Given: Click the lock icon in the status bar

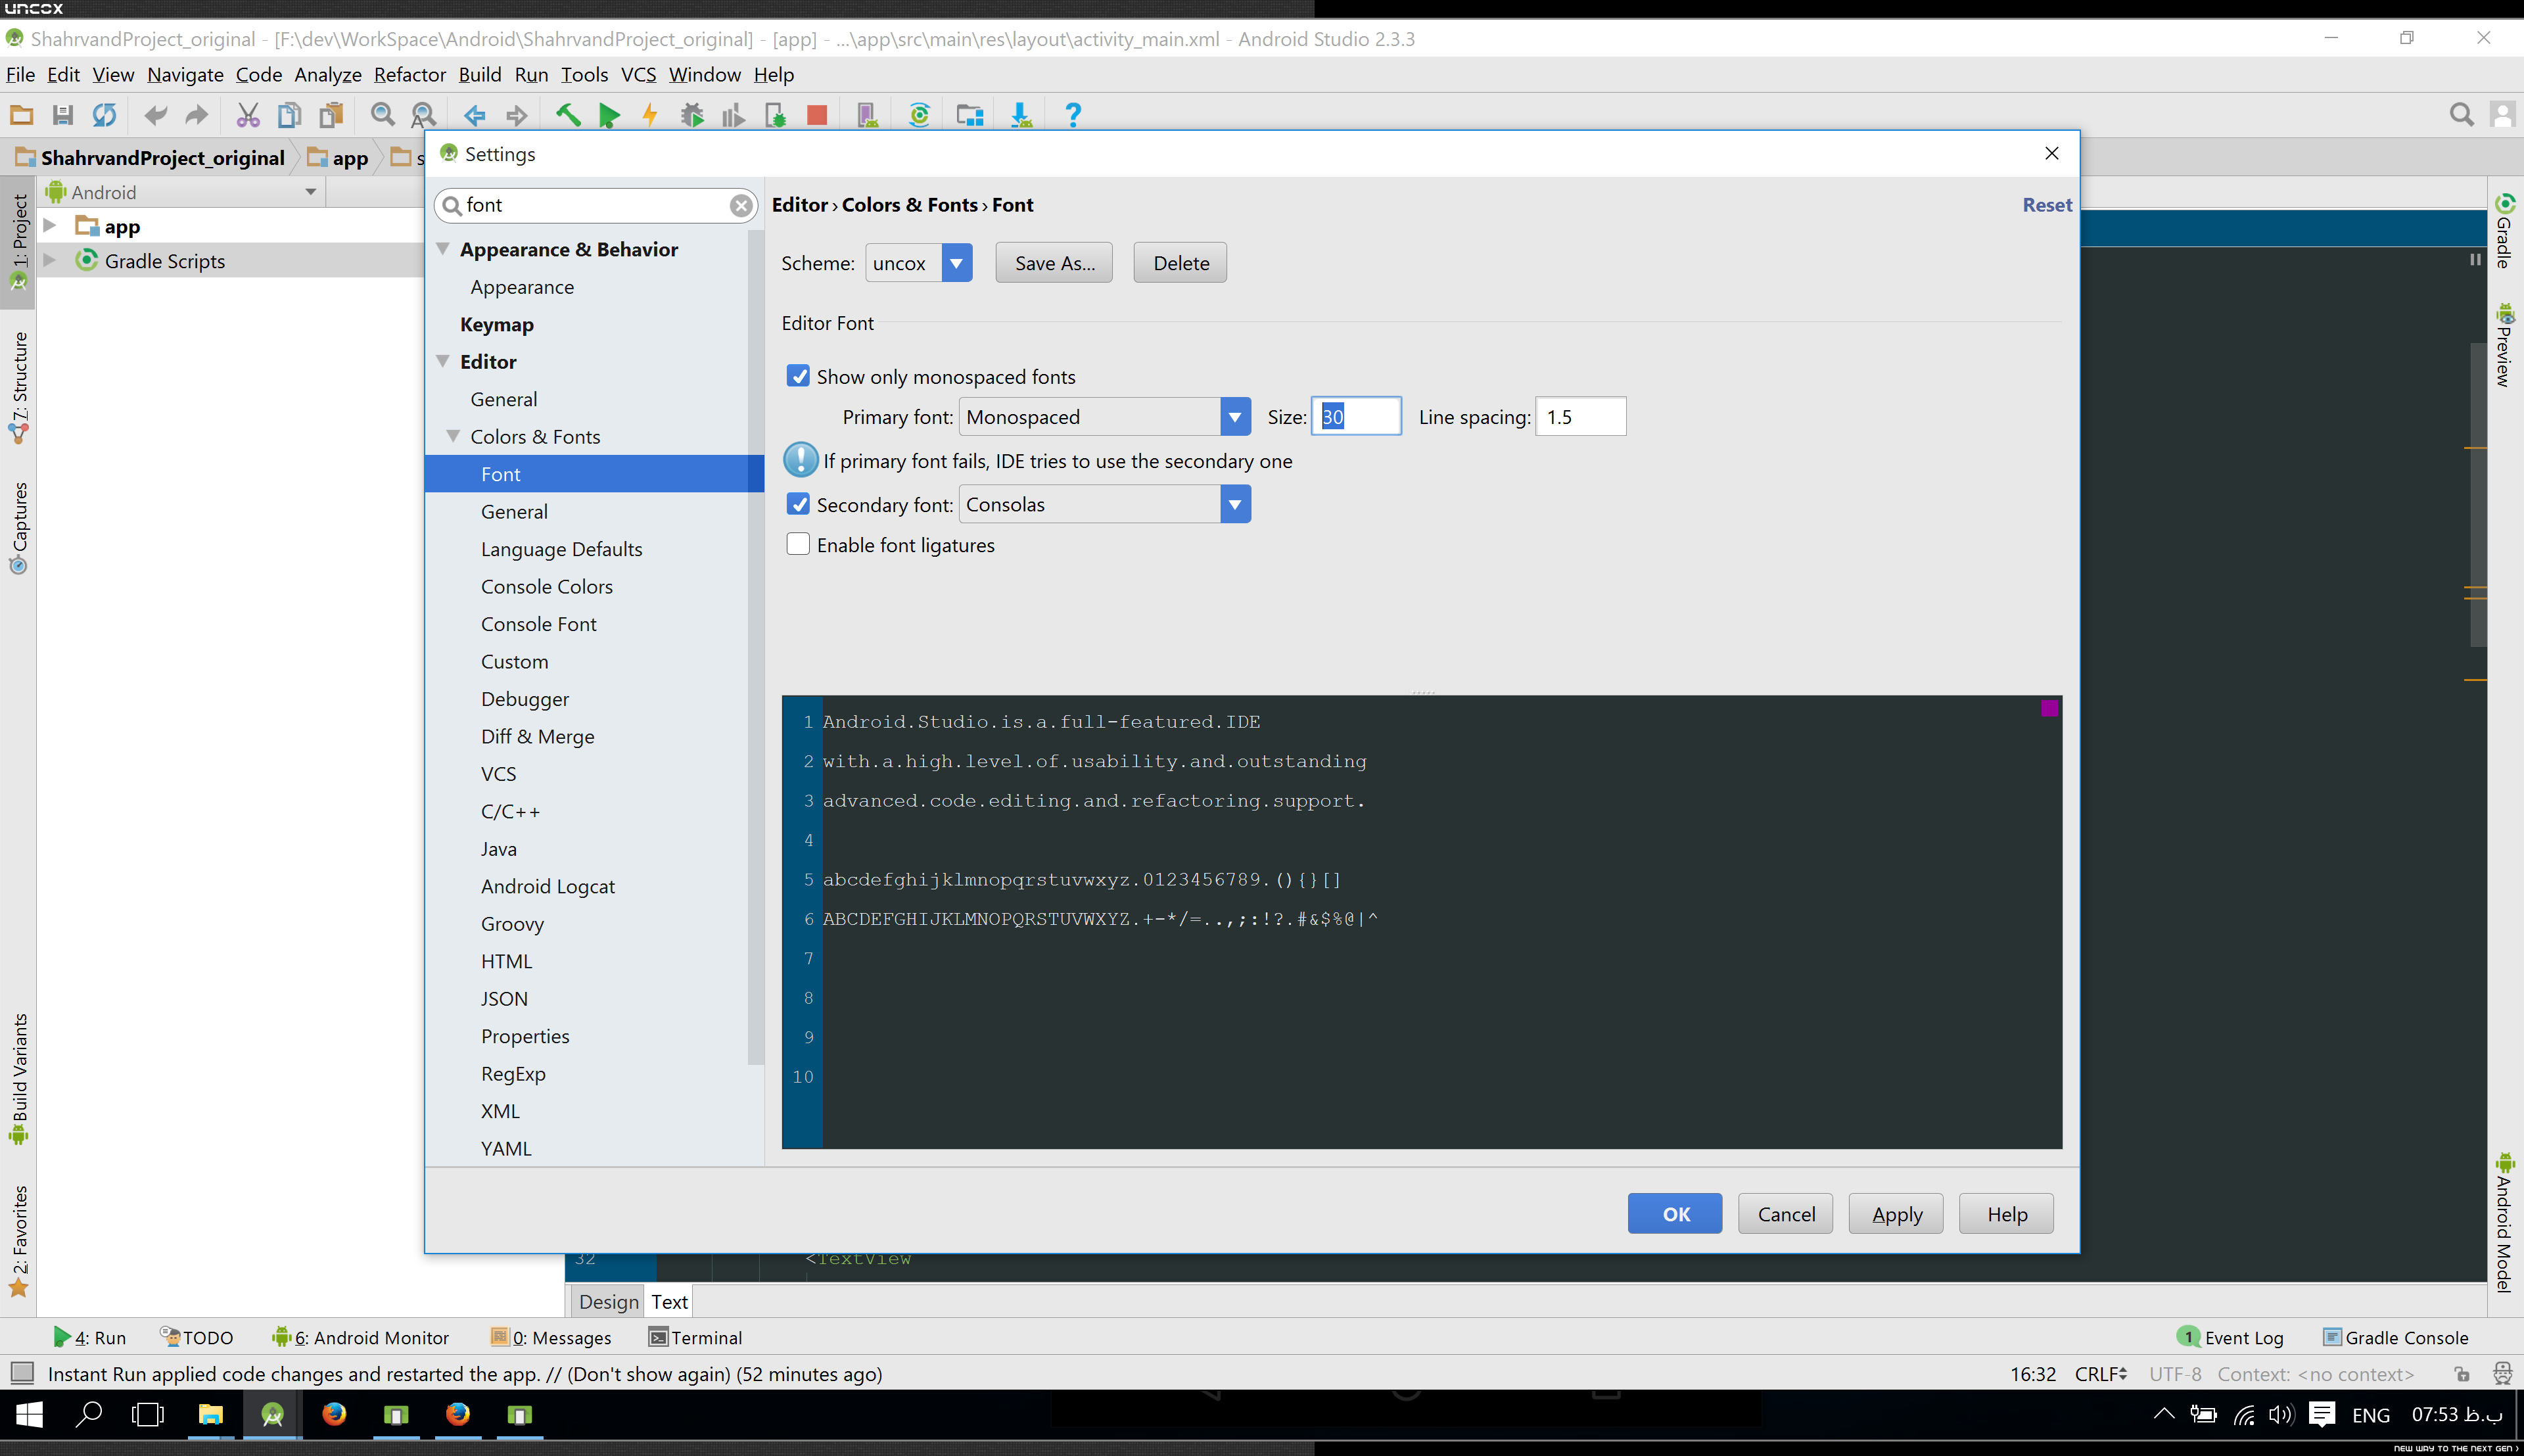Looking at the screenshot, I should [2462, 1374].
